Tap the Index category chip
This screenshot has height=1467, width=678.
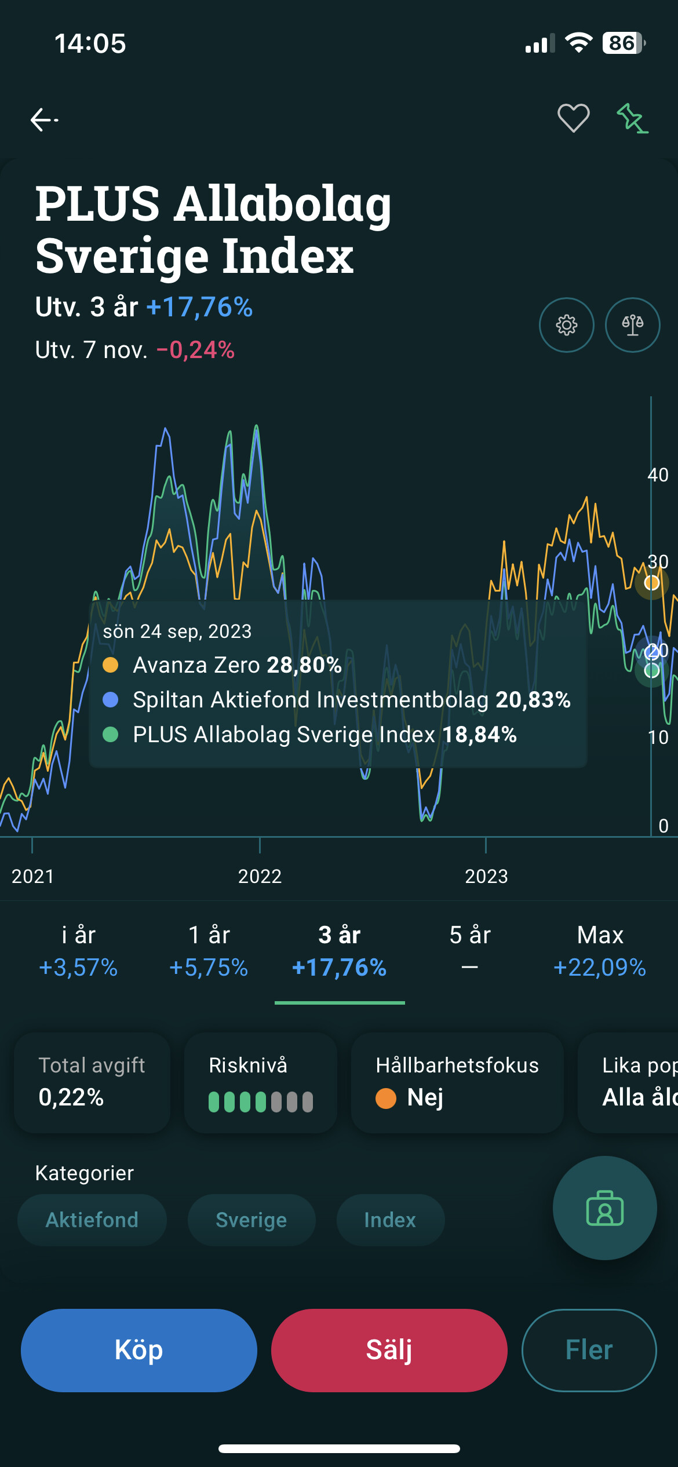(390, 1220)
